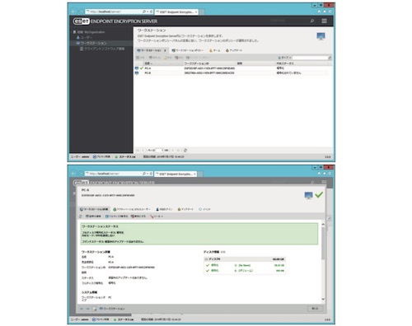Click 説明の編集 in the details toolbar
Screen dimensions: 412x326
(x=93, y=217)
